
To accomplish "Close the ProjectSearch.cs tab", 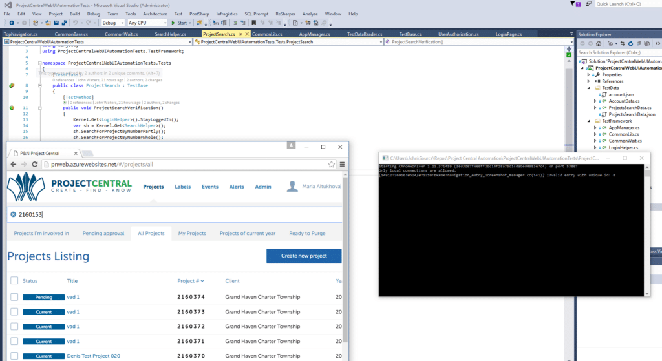I will (x=247, y=34).
